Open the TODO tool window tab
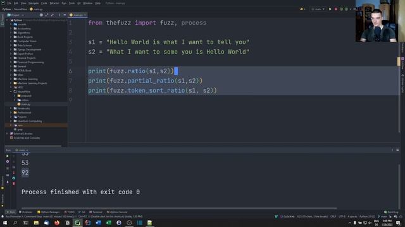Viewport: 405px width, 227px height. [x=69, y=212]
